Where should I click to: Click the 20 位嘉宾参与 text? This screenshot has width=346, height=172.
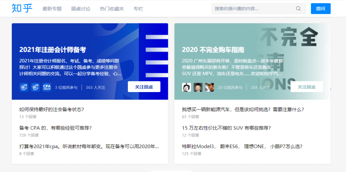(x=230, y=87)
